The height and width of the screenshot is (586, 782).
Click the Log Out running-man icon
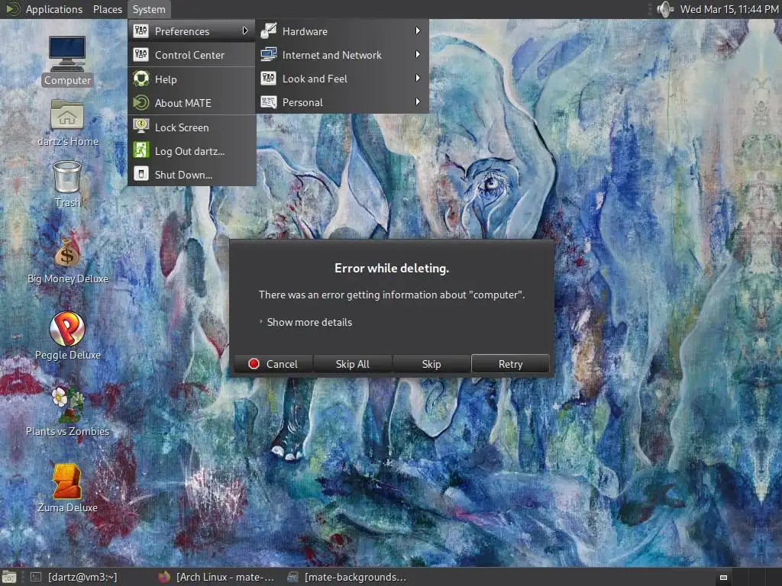tap(141, 150)
